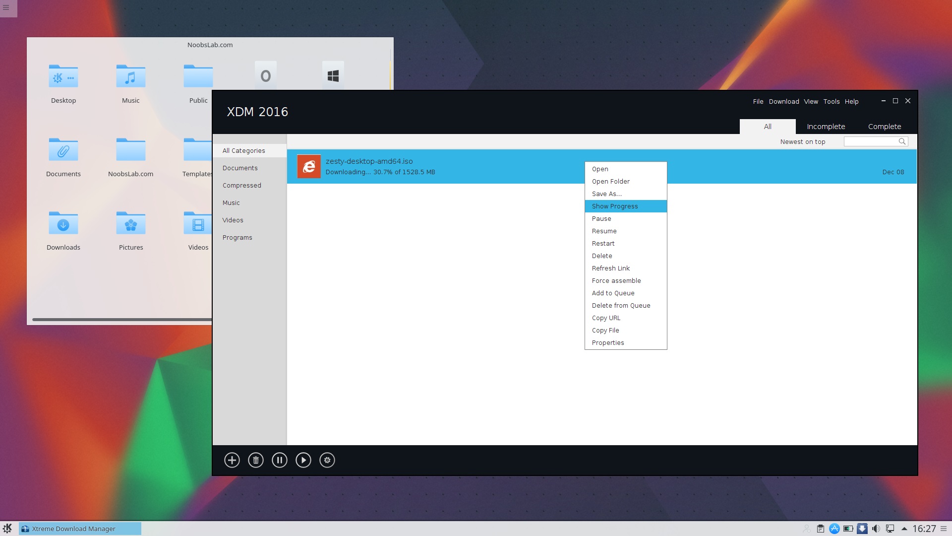This screenshot has width=952, height=536.
Task: Open the 'Newest on top' sort dropdown
Action: [803, 142]
